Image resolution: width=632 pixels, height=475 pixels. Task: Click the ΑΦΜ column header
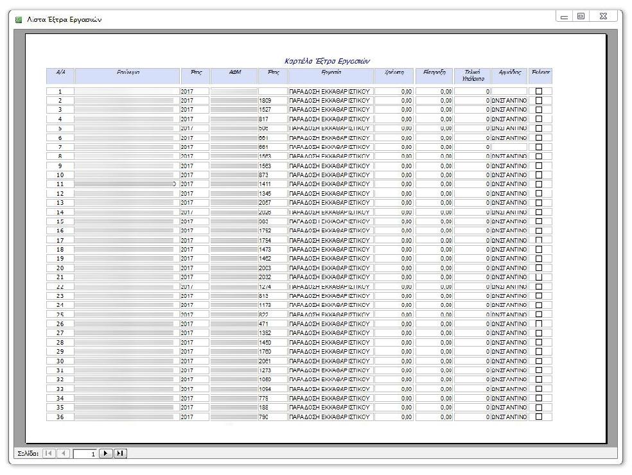(x=234, y=76)
